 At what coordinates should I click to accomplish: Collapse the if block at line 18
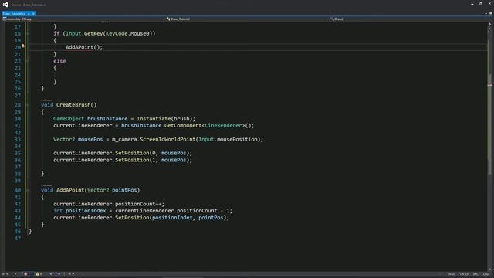pos(28,33)
